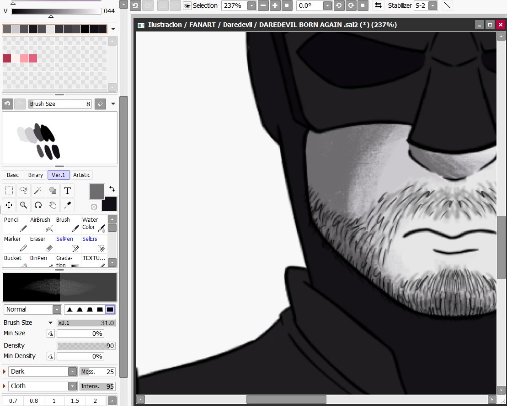Toggle the Selection visibility eye

(x=187, y=6)
